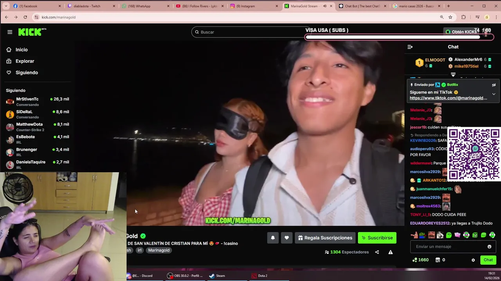
Task: Click the joscor19 chat username
Action: pyautogui.click(x=417, y=127)
